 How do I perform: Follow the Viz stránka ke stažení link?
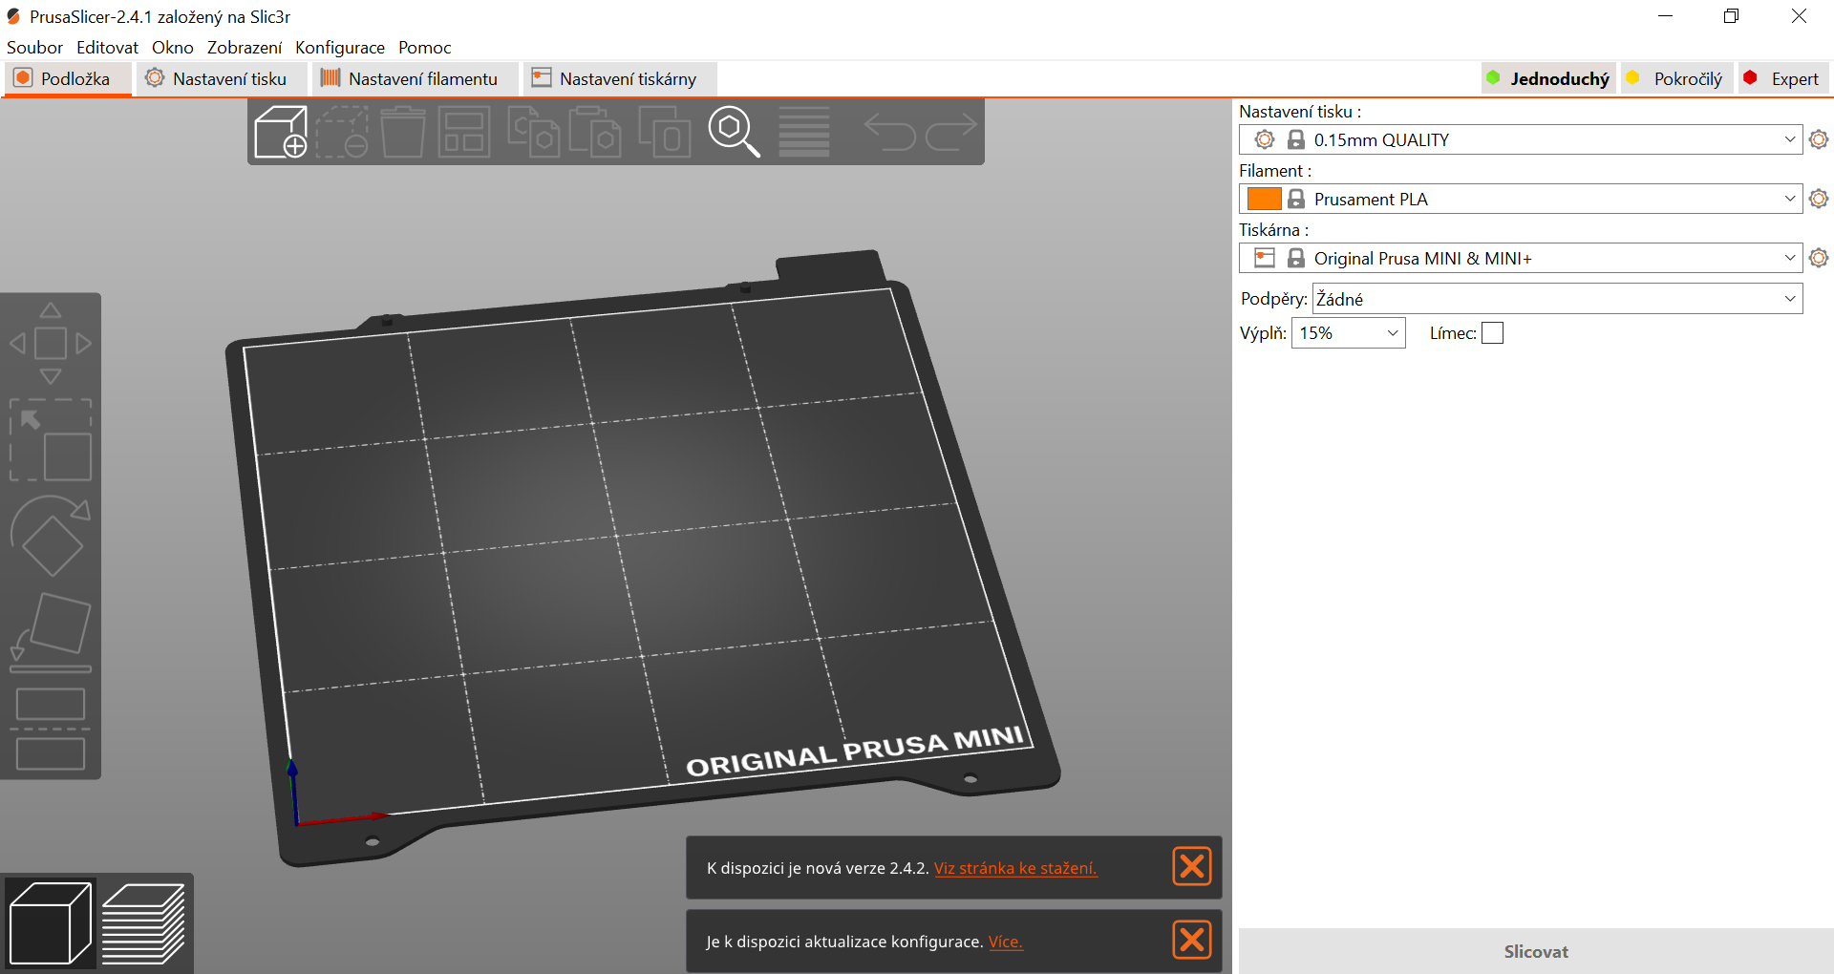(1015, 868)
